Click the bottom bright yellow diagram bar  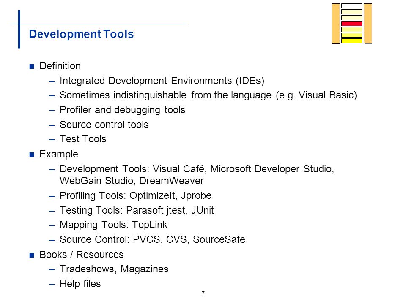(351, 41)
